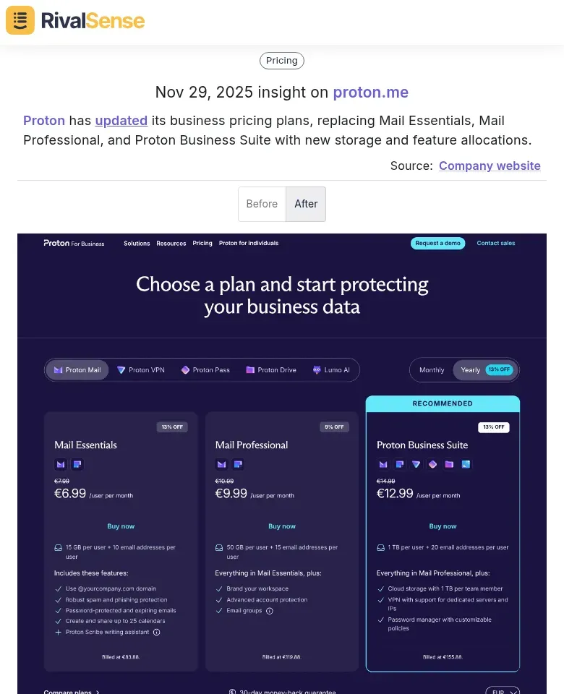Select the Proton Mail product tab
Viewport: 564px width, 694px height.
coord(77,369)
